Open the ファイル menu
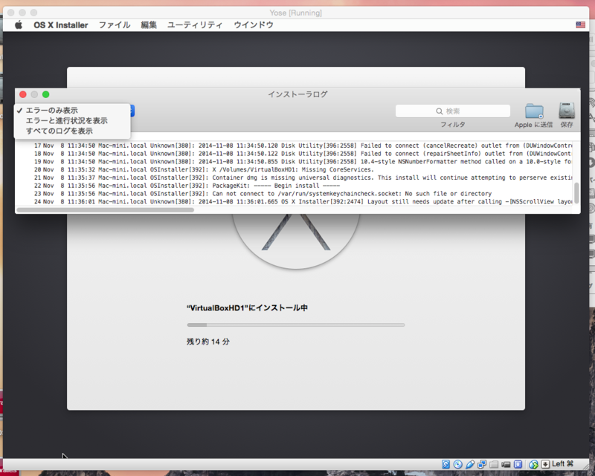 coord(115,25)
